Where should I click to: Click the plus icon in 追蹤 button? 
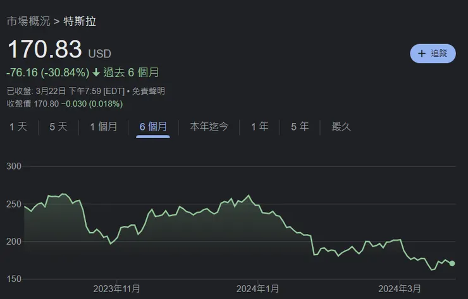422,54
